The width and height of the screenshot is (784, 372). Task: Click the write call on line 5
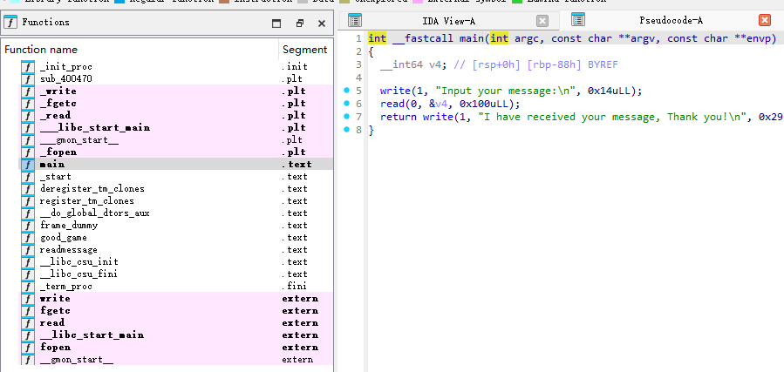tap(395, 91)
